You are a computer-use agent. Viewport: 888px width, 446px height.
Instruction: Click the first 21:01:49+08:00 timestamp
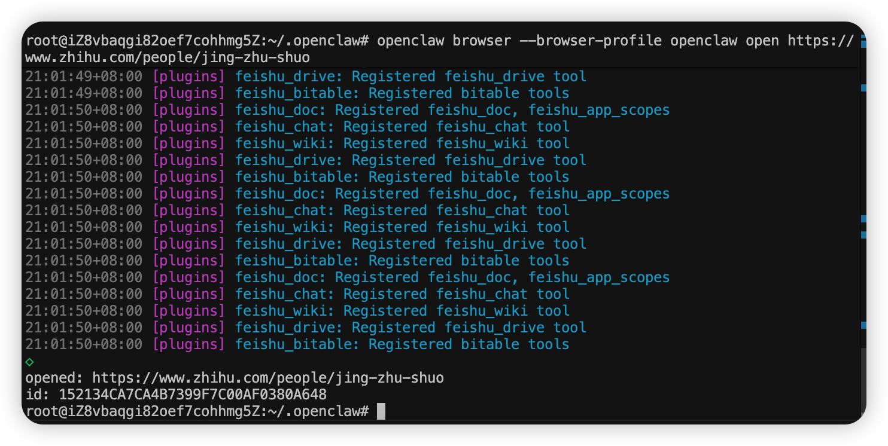[x=83, y=77]
